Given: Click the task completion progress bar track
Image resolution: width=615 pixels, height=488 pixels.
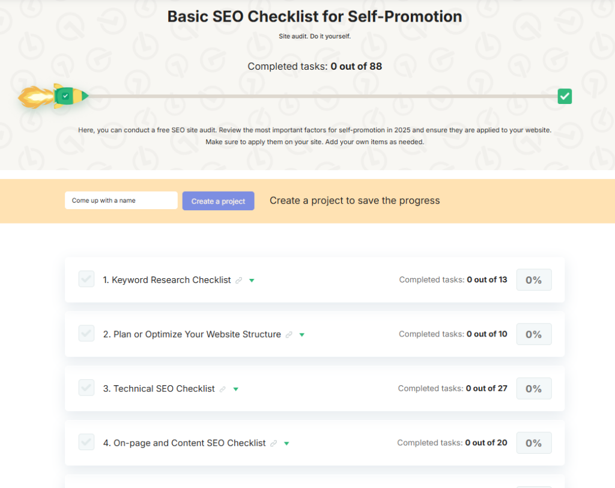Looking at the screenshot, I should pyautogui.click(x=324, y=96).
